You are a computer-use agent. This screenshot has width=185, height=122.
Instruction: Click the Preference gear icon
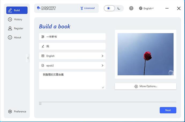point(10,112)
